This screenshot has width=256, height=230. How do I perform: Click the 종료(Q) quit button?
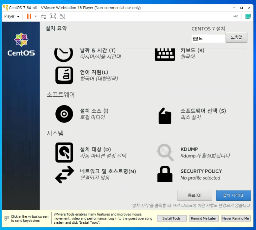click(195, 195)
